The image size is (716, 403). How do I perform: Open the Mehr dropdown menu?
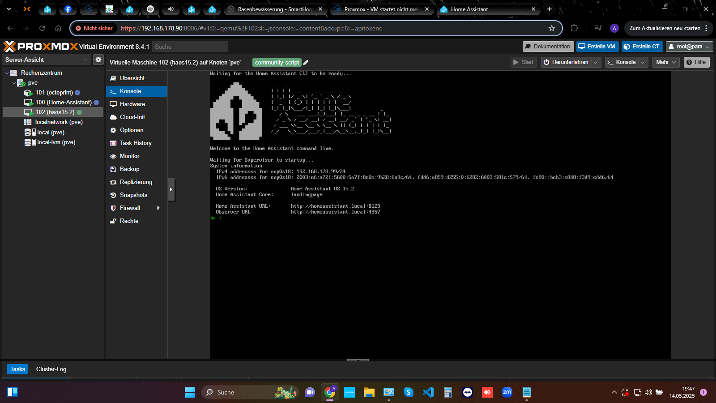tap(666, 62)
